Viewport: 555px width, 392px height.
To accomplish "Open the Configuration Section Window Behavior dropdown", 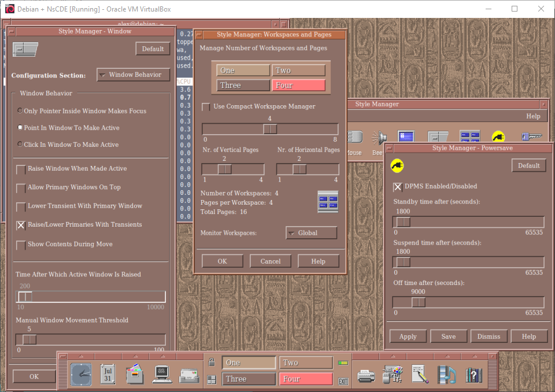I will coord(133,75).
